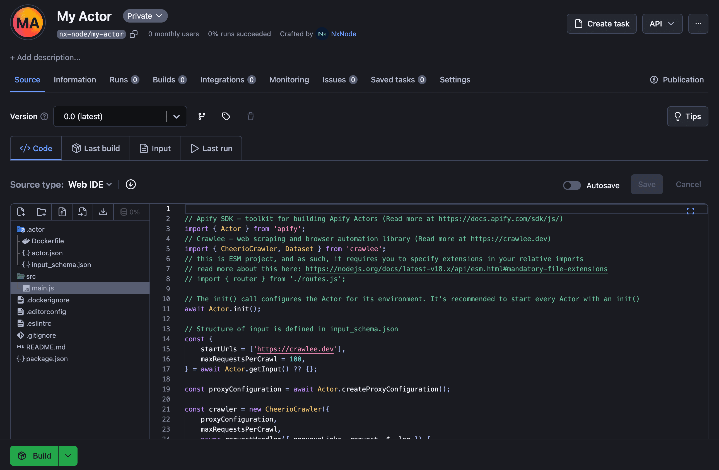Download all source files via the download icon
The height and width of the screenshot is (470, 719).
[103, 212]
